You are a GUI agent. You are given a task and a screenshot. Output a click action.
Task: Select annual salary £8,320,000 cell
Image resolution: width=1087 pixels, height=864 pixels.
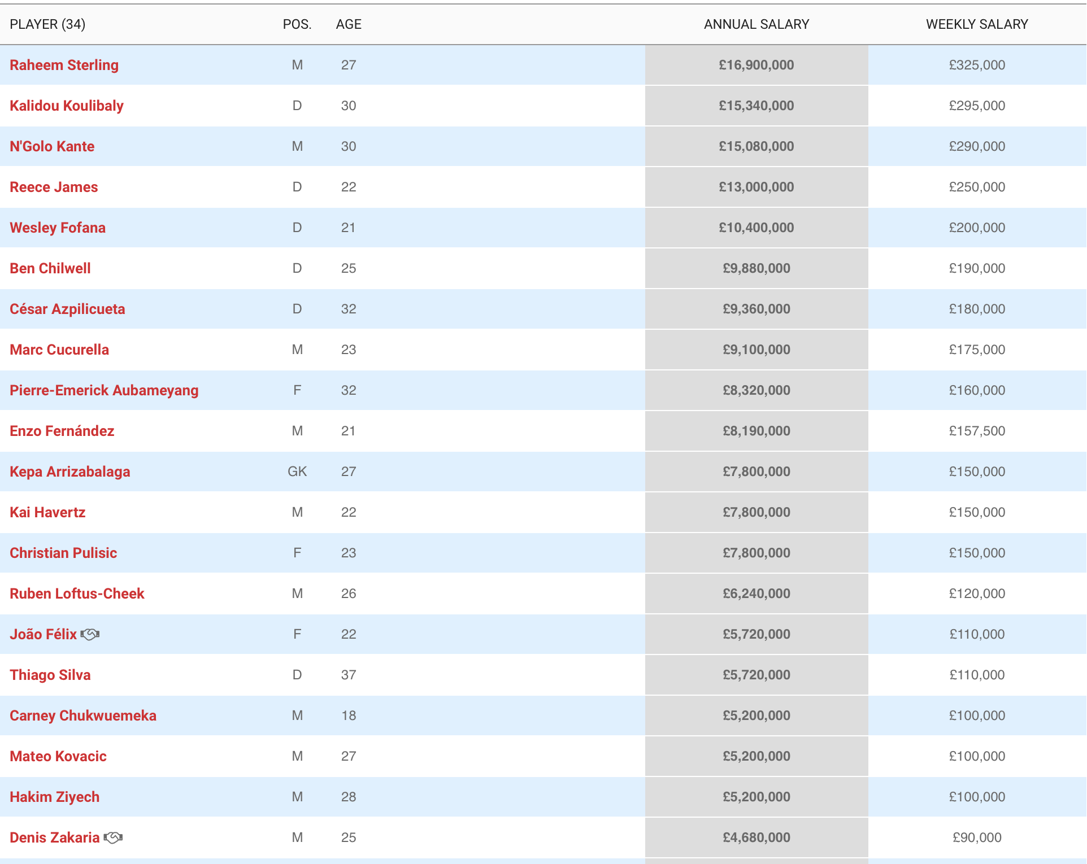[756, 390]
